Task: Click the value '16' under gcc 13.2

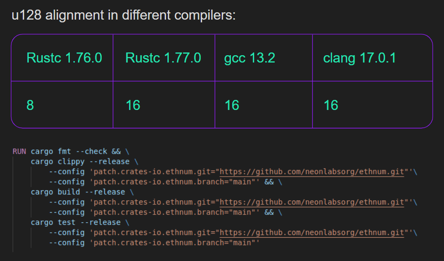Action: tap(232, 105)
